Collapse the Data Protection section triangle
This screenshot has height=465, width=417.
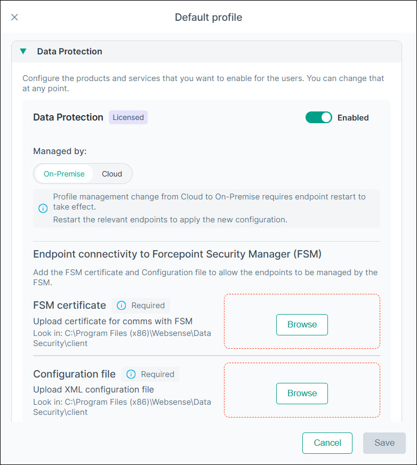pos(23,52)
